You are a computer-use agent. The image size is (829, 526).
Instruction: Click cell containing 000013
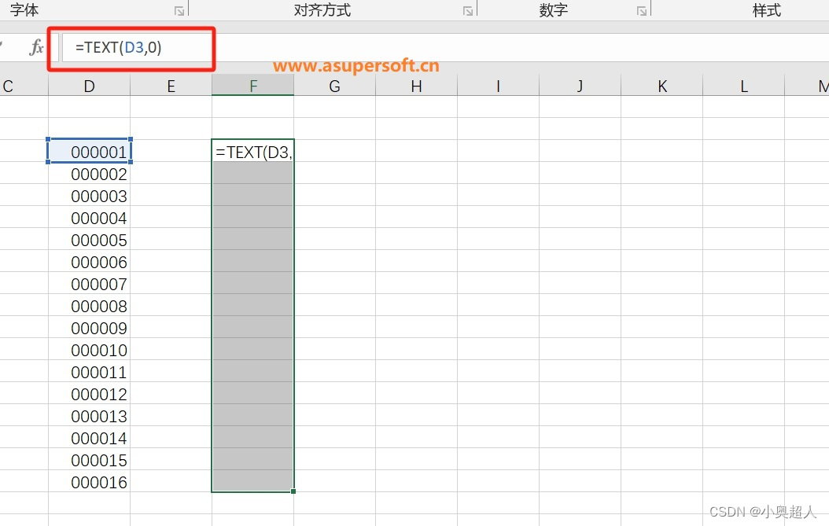[x=89, y=415]
